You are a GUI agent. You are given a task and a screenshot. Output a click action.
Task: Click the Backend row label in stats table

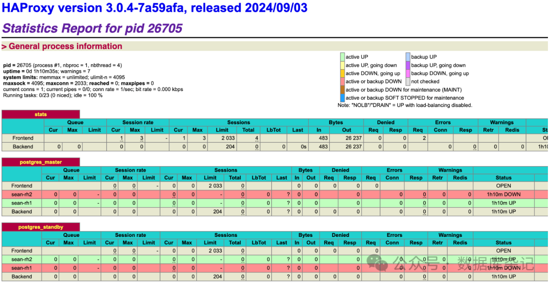[x=23, y=146]
